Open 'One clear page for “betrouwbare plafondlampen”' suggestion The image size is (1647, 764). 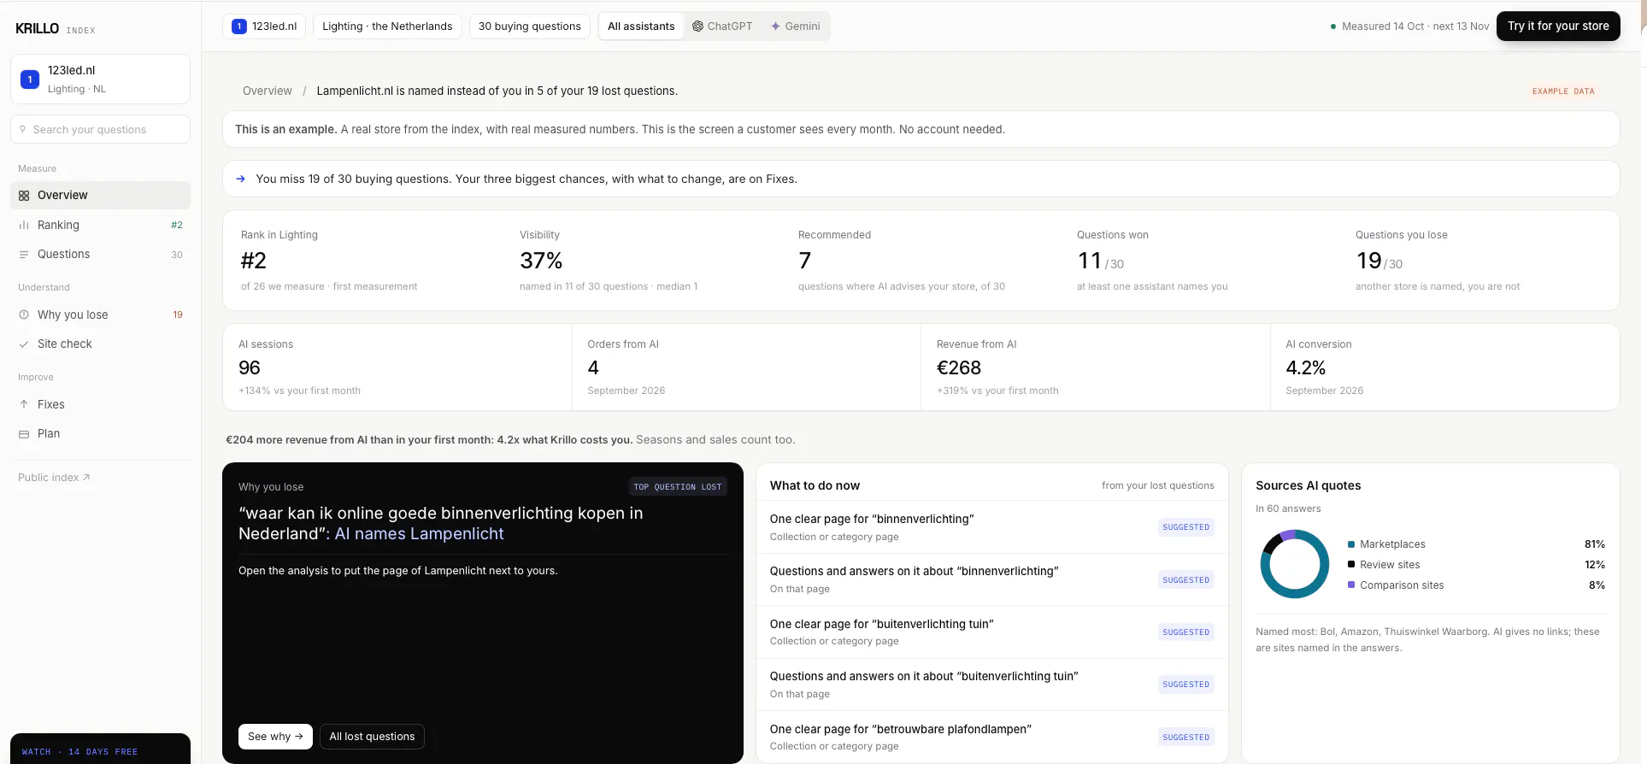point(992,738)
